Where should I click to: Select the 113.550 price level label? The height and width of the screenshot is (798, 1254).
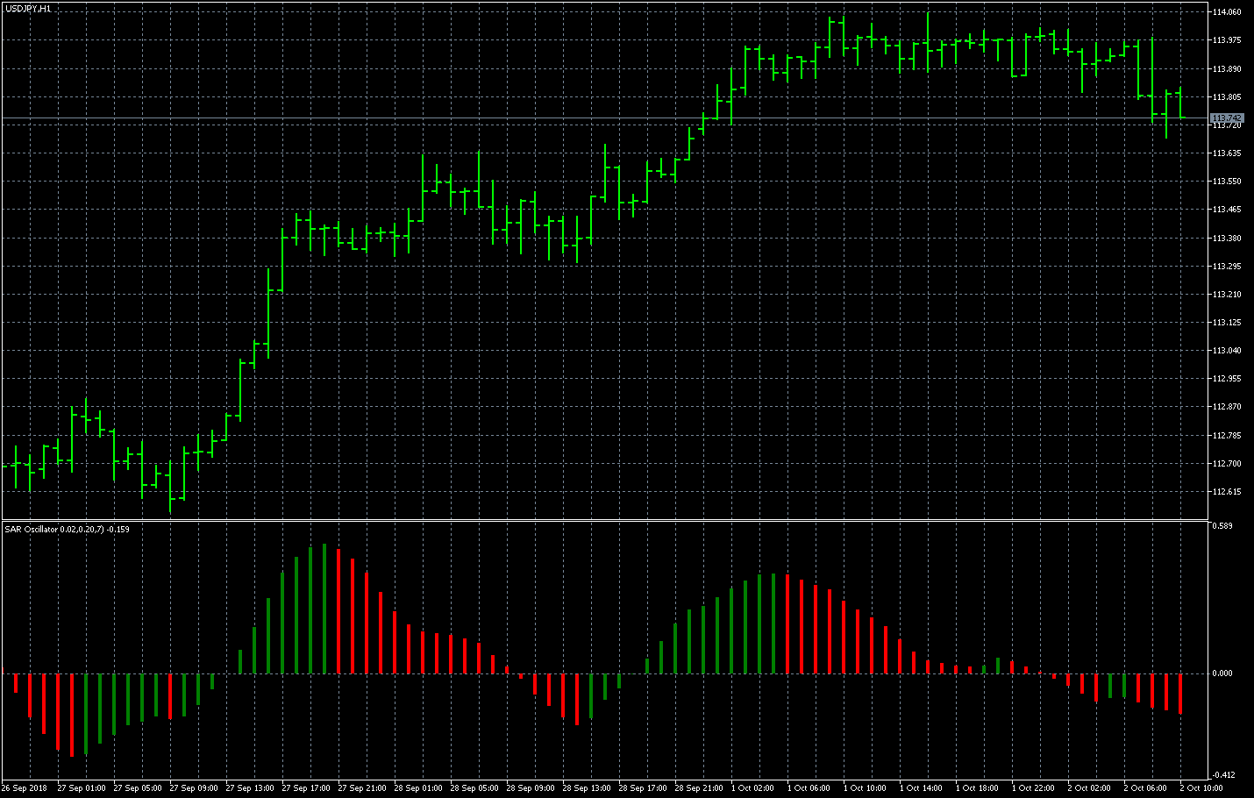pos(1226,182)
